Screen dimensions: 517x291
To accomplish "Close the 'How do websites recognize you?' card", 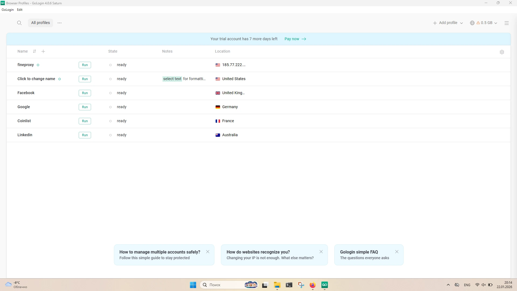I will coord(321,252).
